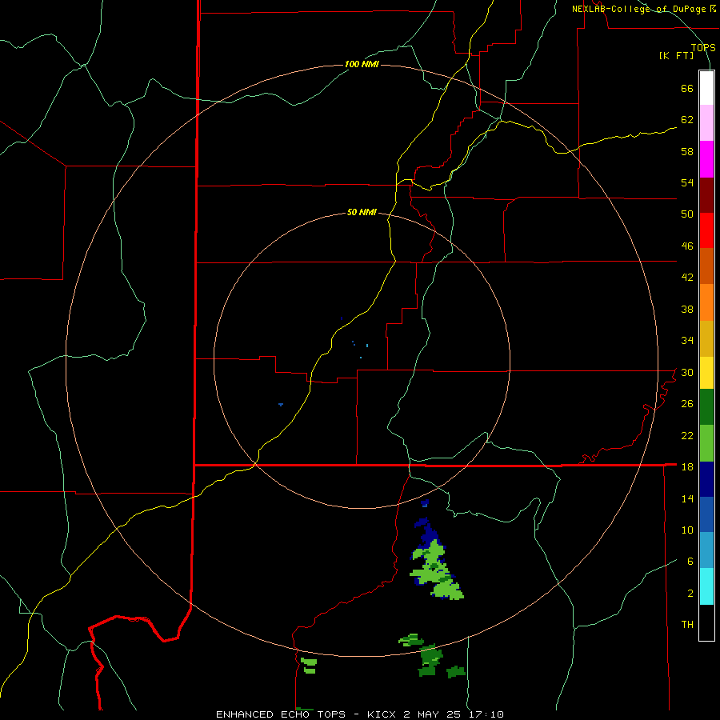Select the dark yellow mustard legend band
The image size is (720, 720).
point(706,338)
